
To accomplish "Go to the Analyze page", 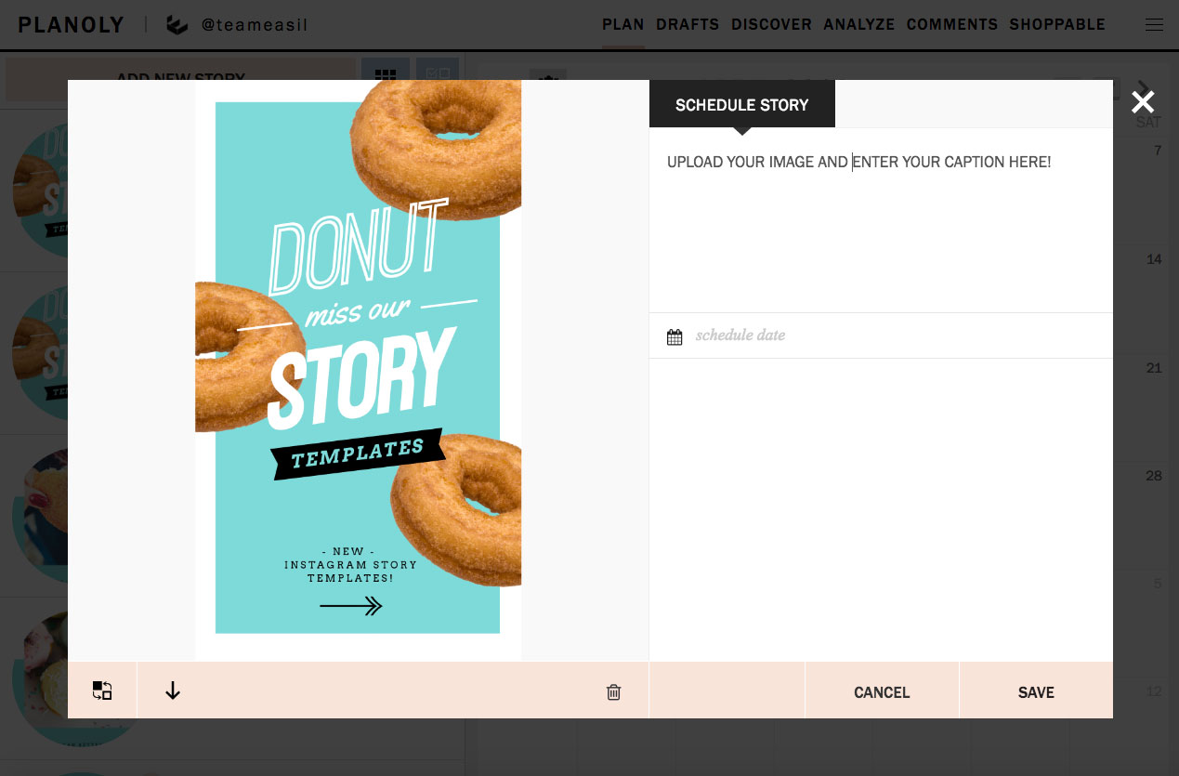I will (858, 25).
